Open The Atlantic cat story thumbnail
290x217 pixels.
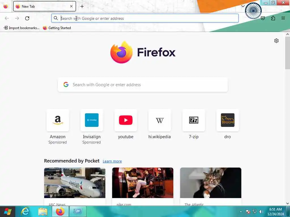coord(211,183)
